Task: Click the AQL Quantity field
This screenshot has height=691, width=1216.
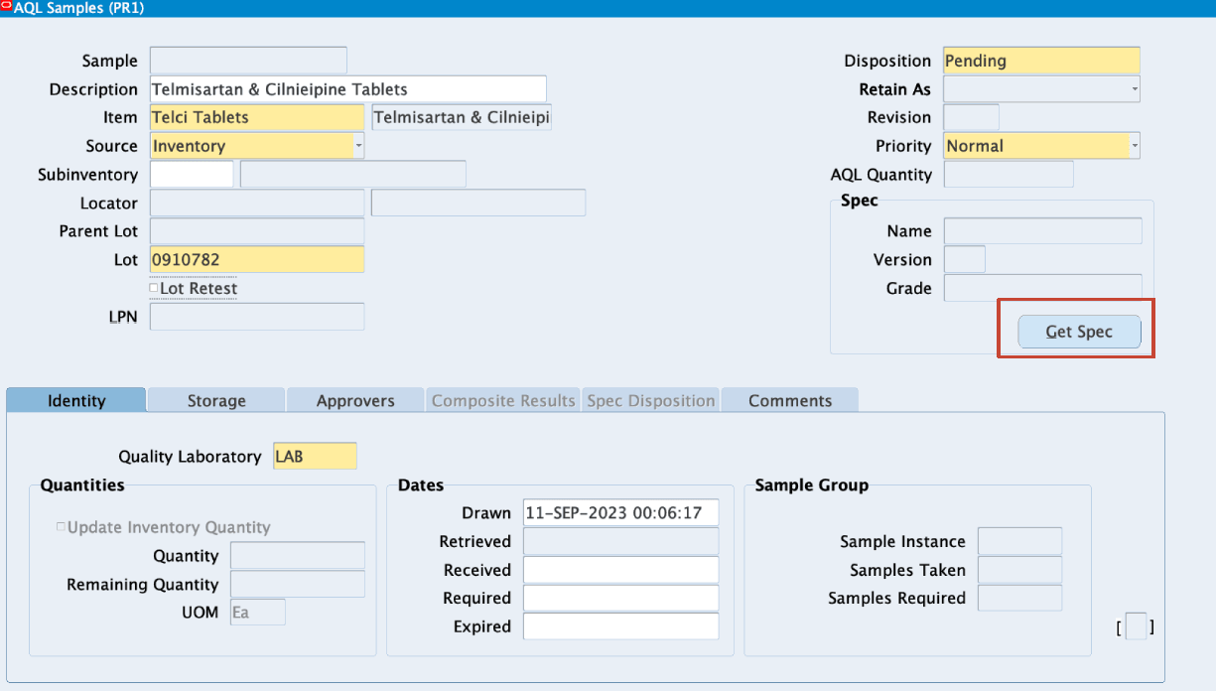Action: point(1009,175)
